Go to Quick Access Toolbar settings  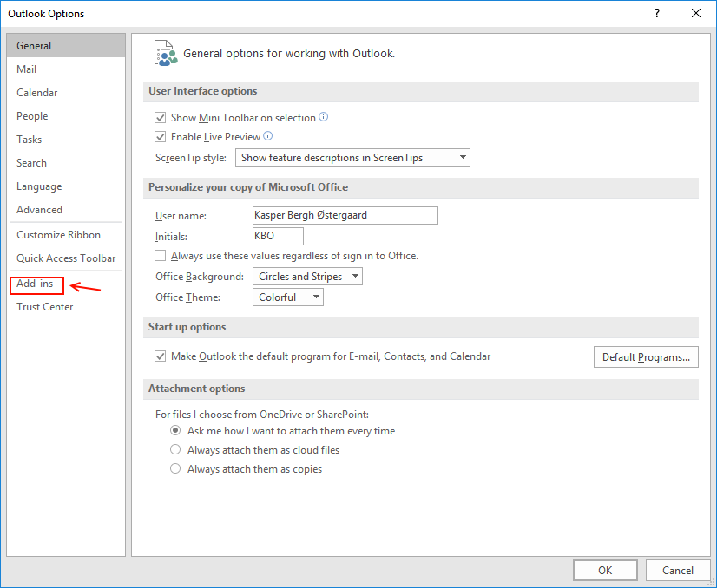coord(66,258)
